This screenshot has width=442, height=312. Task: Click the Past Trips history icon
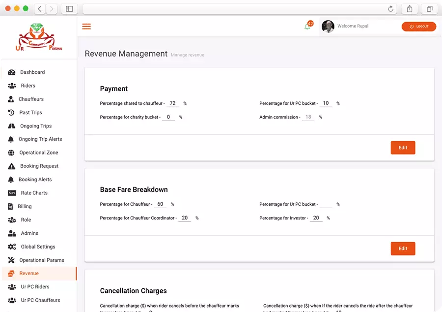point(11,112)
